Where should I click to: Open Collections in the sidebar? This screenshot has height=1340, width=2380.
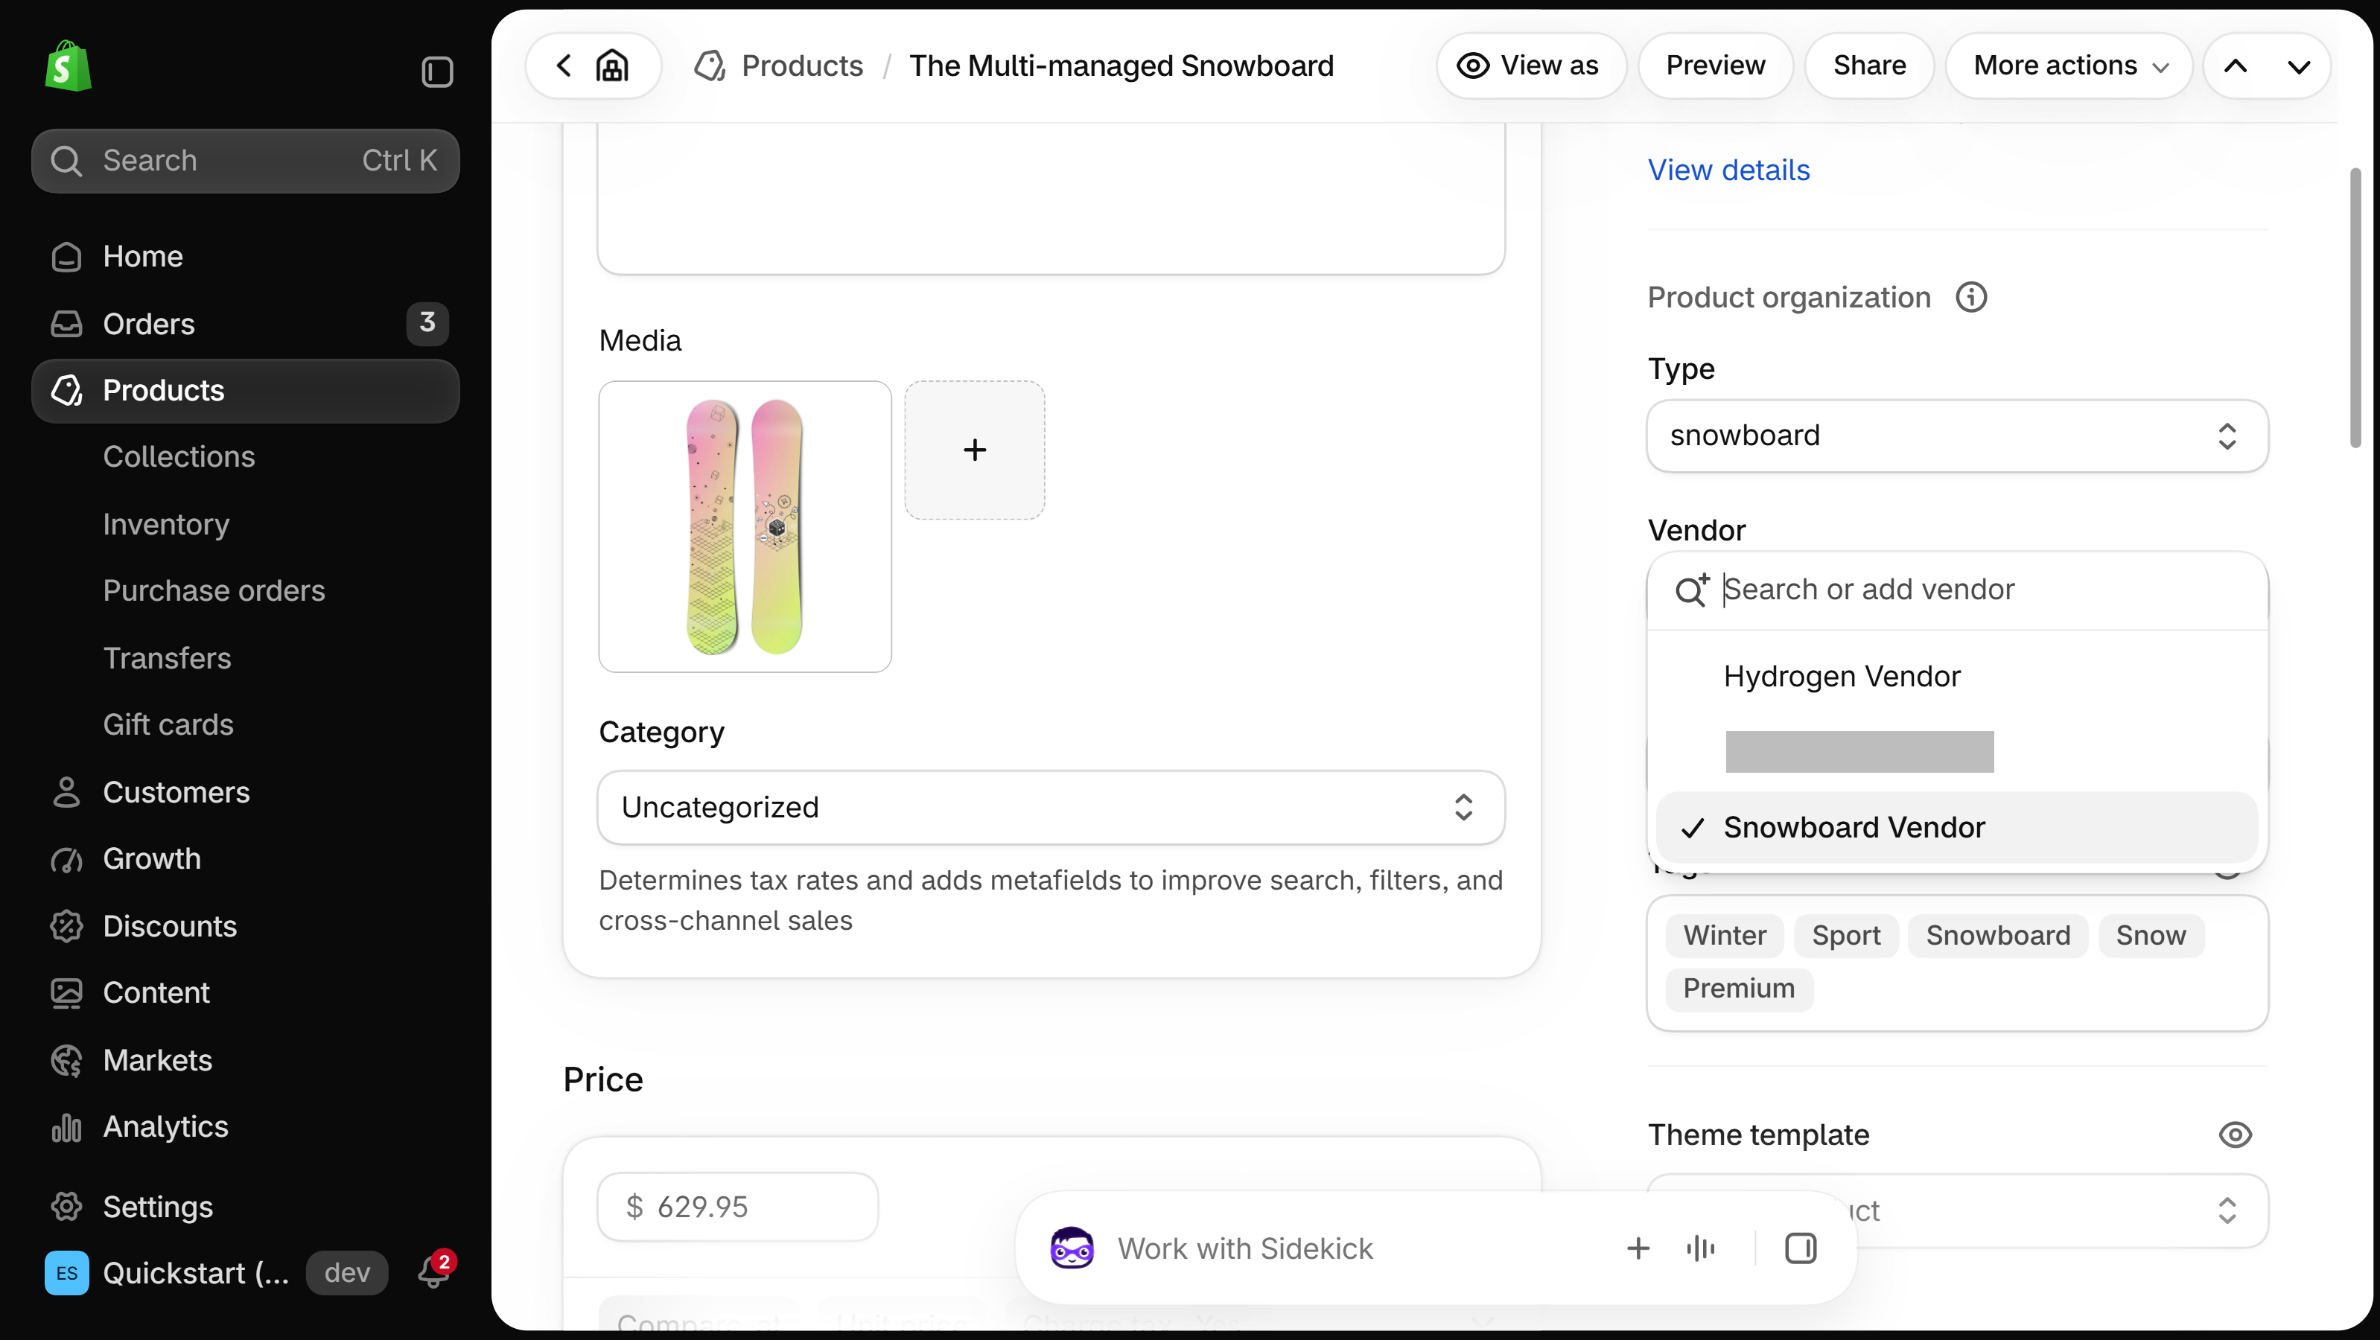(x=178, y=456)
